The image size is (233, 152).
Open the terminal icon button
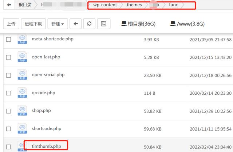[x=104, y=24]
